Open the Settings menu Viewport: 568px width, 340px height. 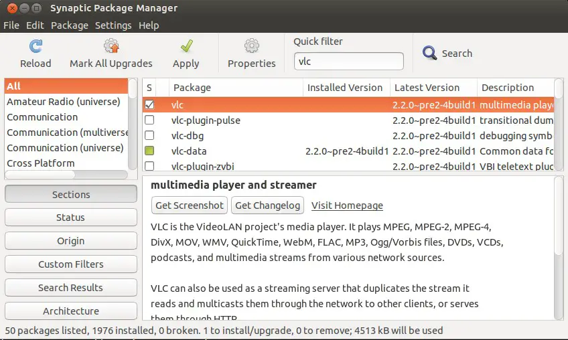pyautogui.click(x=113, y=25)
